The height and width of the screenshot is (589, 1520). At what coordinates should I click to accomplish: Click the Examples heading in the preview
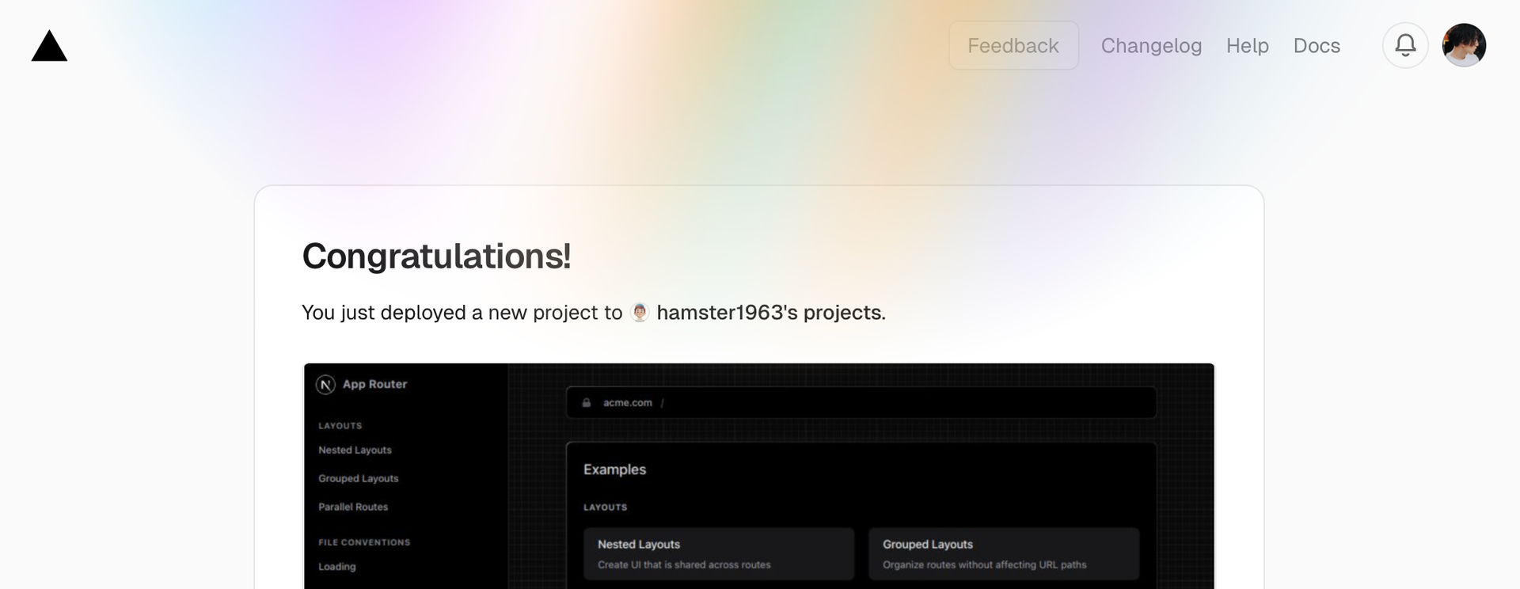tap(614, 469)
